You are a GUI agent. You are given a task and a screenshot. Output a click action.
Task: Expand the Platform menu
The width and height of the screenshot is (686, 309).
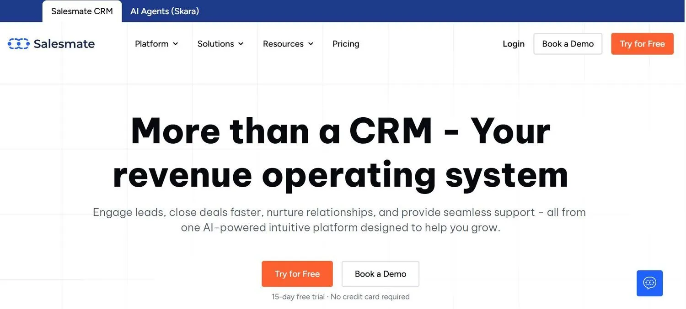(x=156, y=44)
